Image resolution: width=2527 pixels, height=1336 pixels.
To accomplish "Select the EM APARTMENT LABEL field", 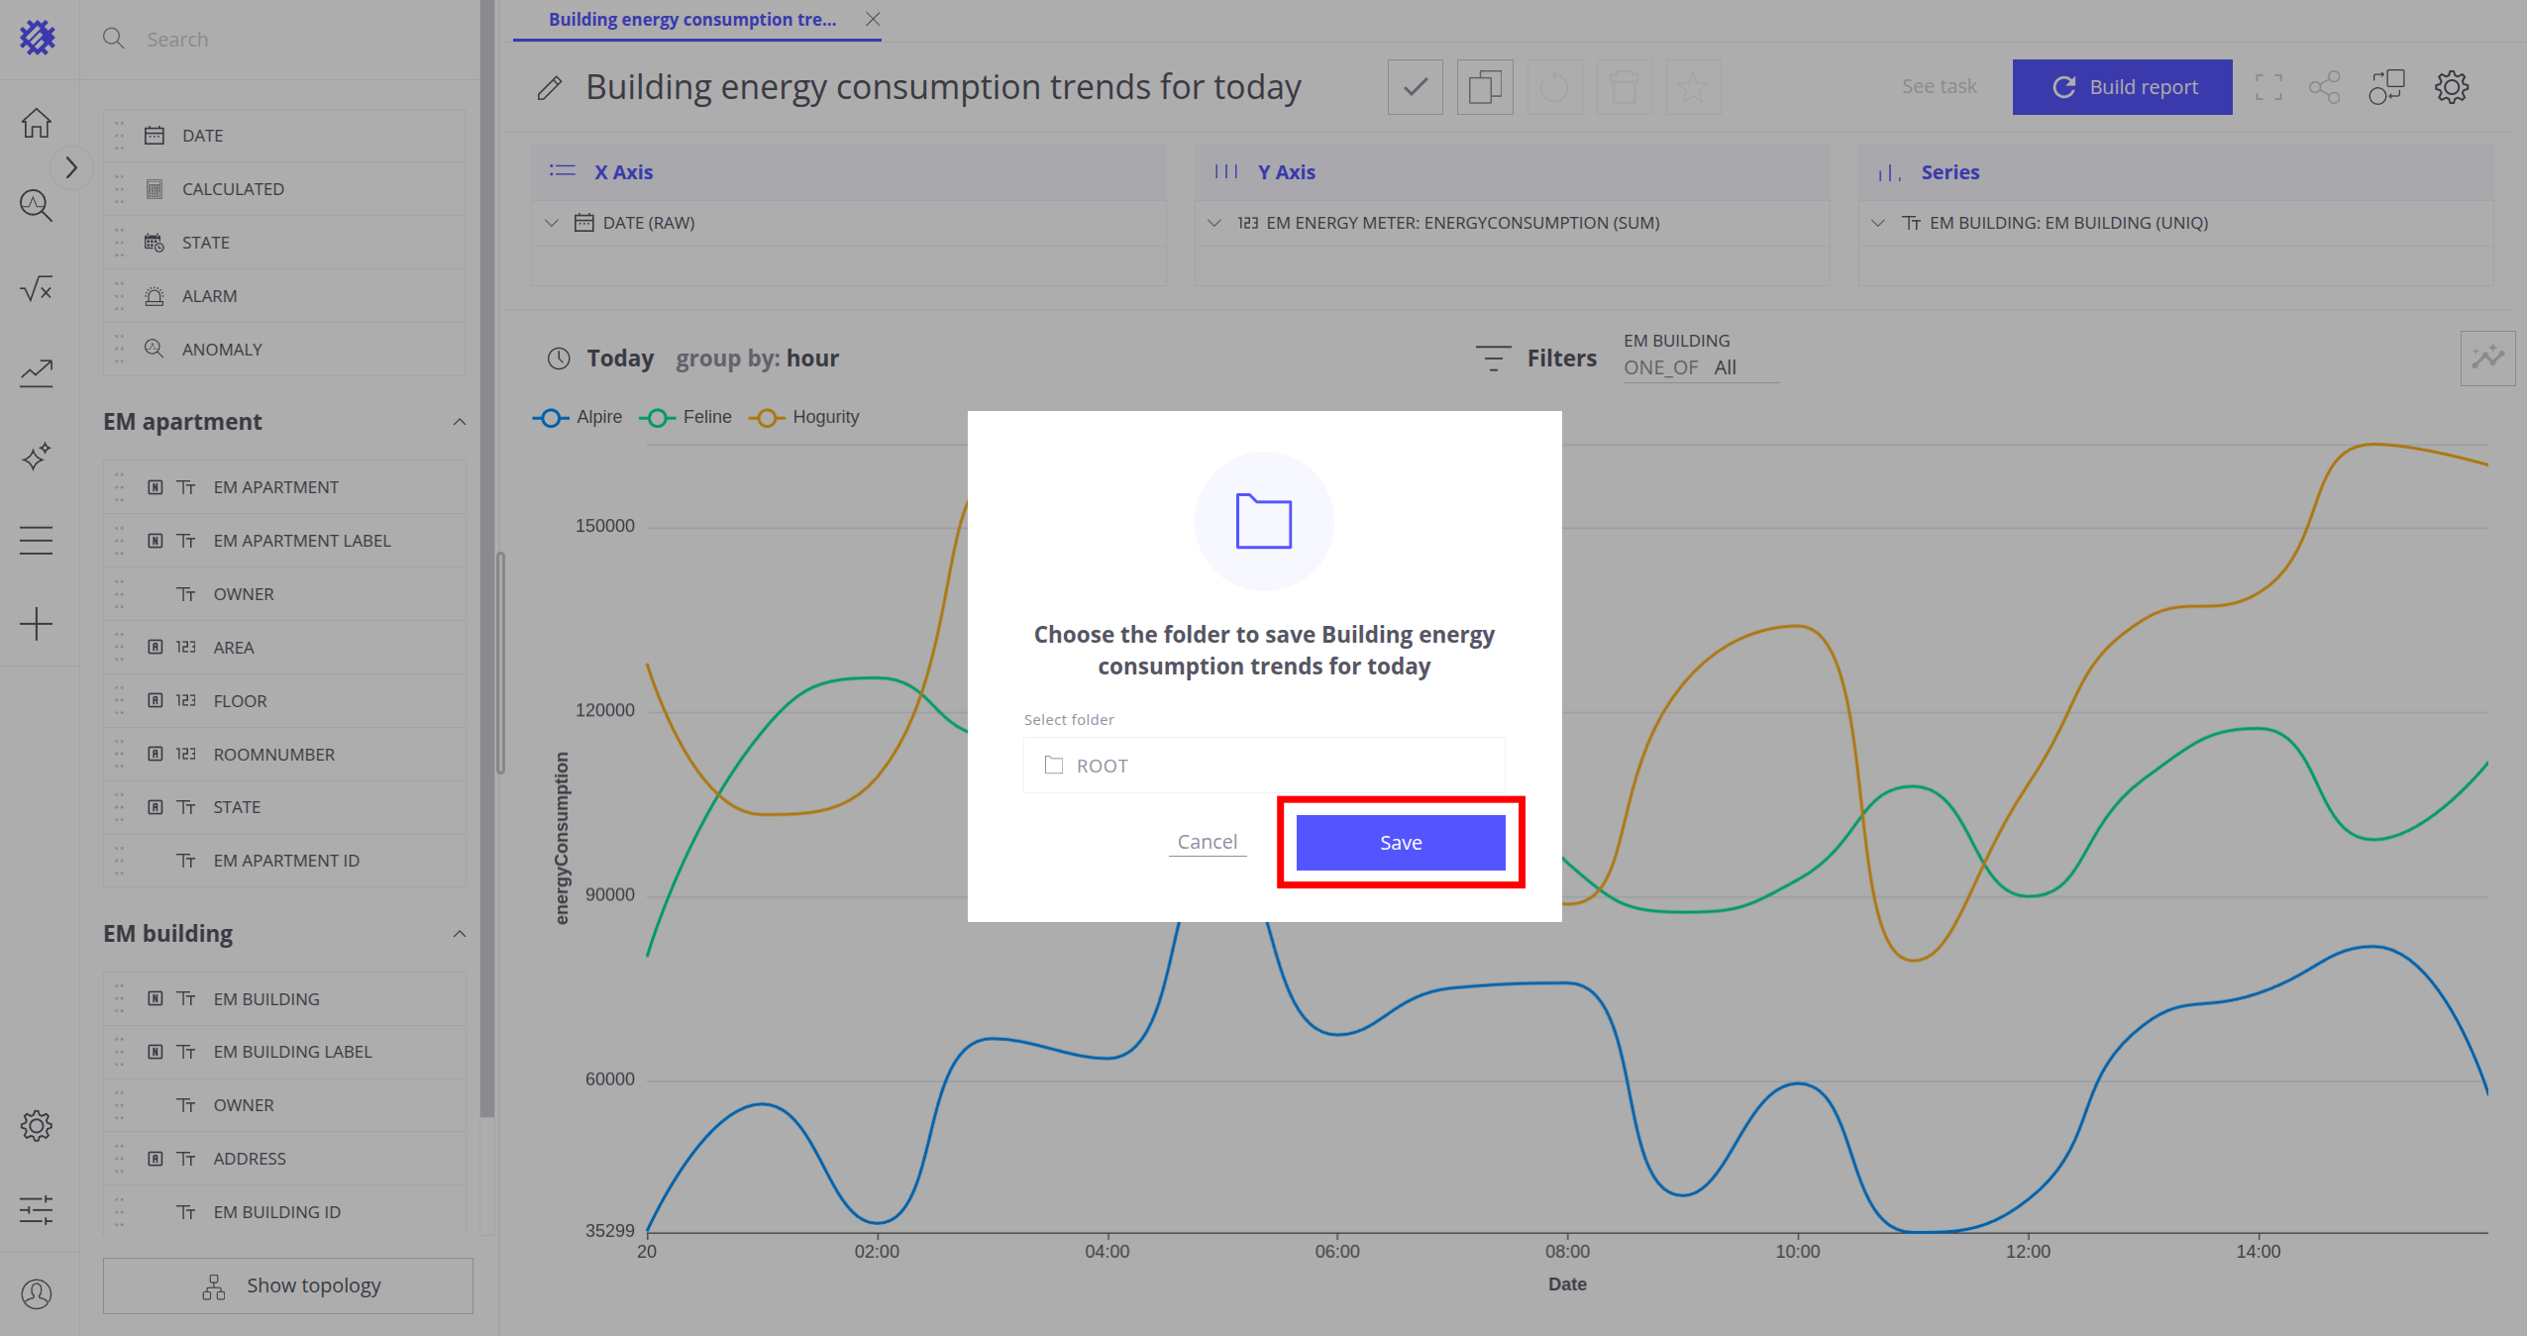I will point(284,541).
